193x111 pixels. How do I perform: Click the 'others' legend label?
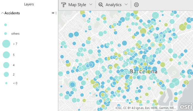click(x=15, y=34)
